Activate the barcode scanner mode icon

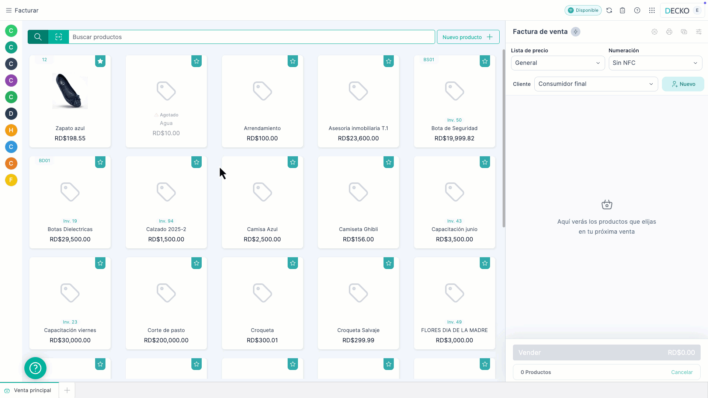(x=59, y=37)
